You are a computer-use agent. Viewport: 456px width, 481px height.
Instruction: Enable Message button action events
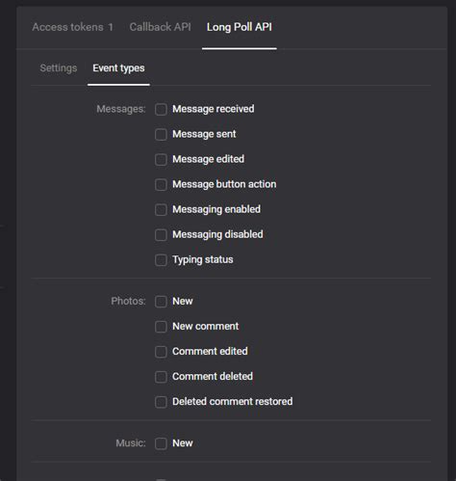point(161,184)
